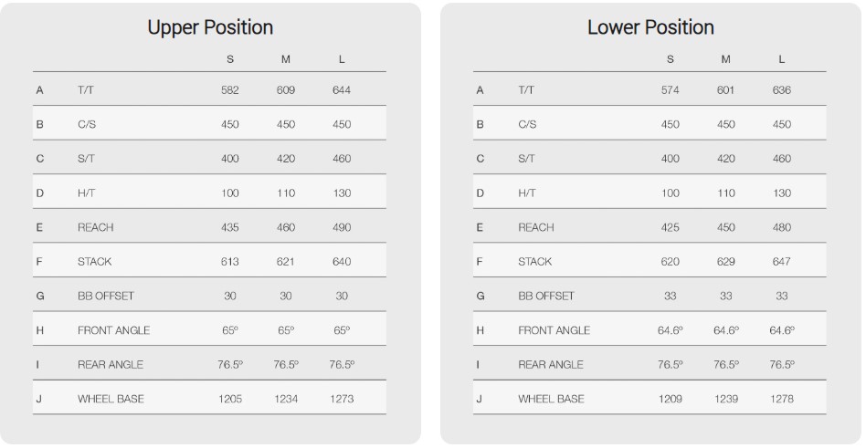Click BB OFFSET label in Lower Position table
This screenshot has width=866, height=448.
coord(546,296)
